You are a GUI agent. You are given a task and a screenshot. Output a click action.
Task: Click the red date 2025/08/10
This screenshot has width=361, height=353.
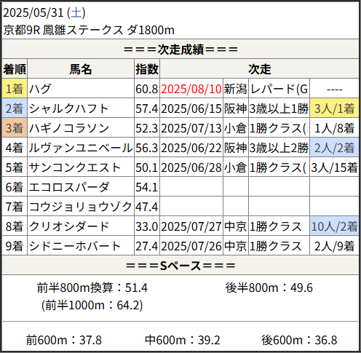(x=191, y=89)
